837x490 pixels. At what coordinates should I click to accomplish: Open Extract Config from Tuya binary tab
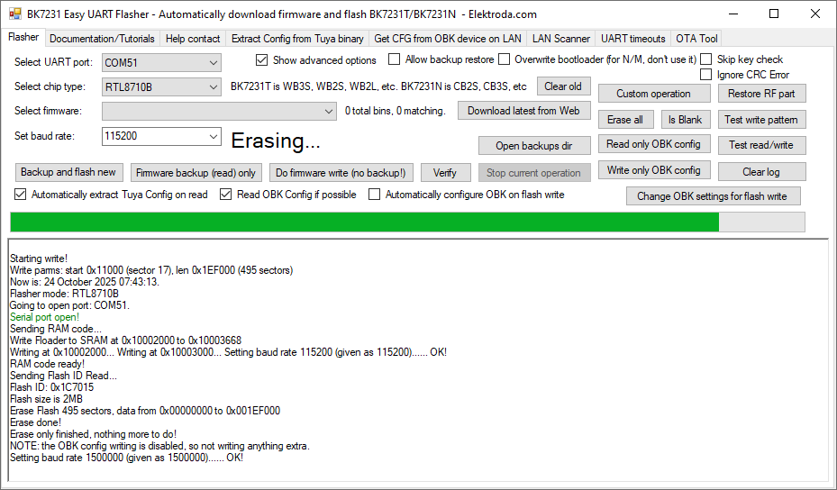click(x=297, y=39)
